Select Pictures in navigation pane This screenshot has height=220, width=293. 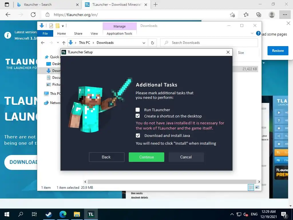point(54,85)
